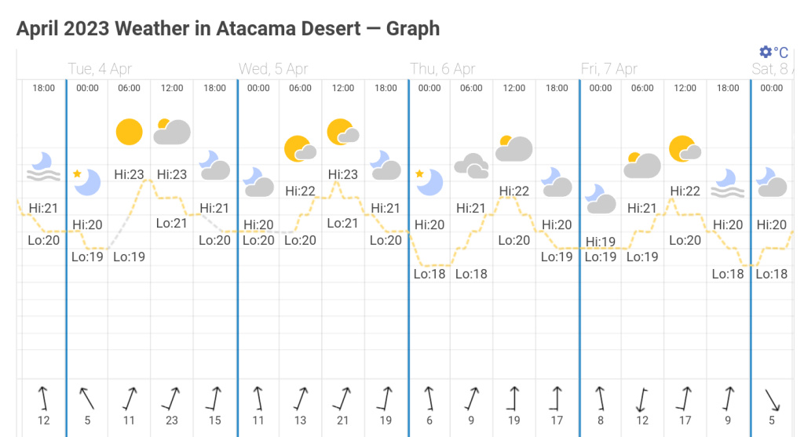Screen dimensions: 804x437
Task: Click the wind speed value 21
Action: point(343,421)
